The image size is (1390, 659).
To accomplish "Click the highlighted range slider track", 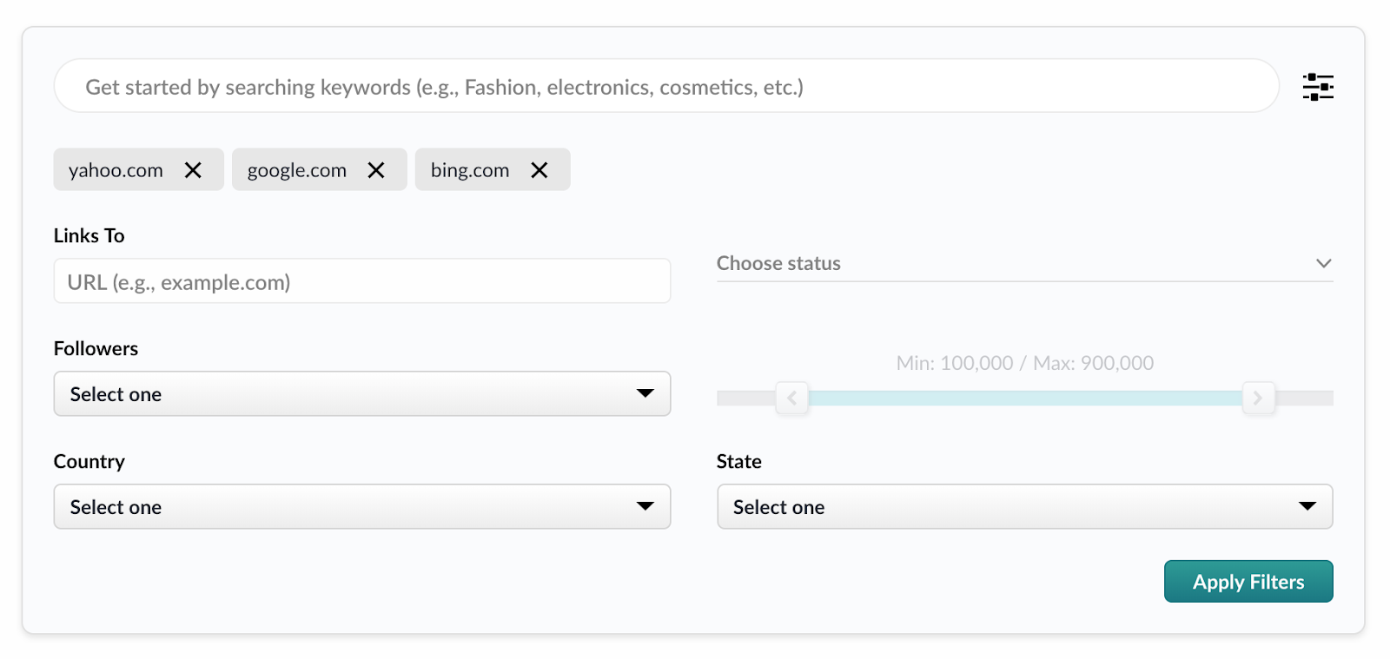I will pos(1025,398).
